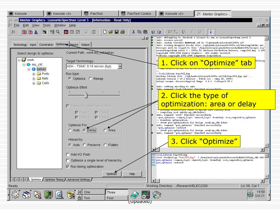This screenshot has height=210, width=280.
Task: Select Auto under Optimize For
Action: [70, 130]
